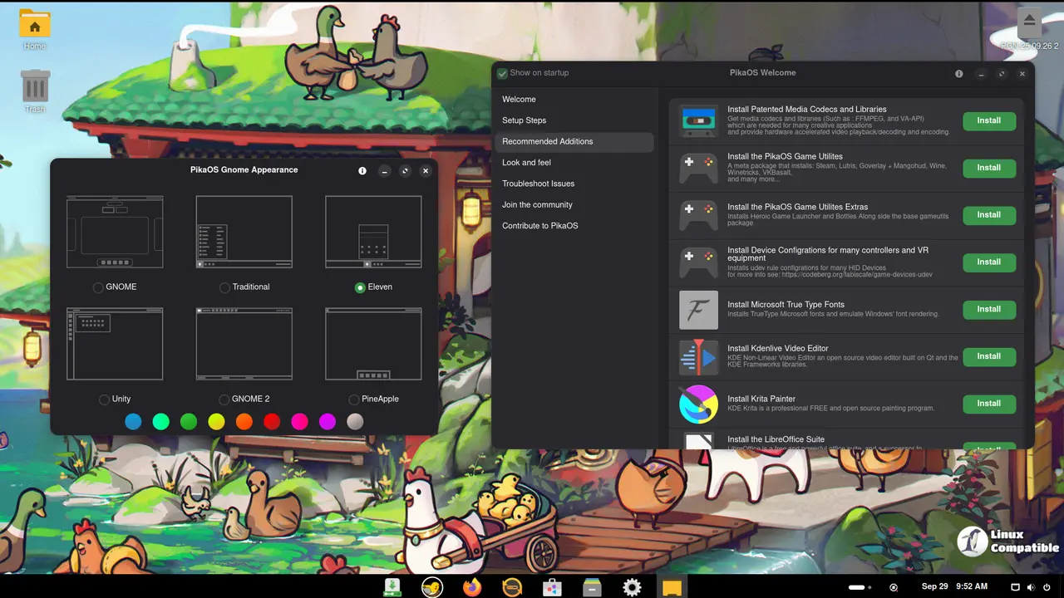
Task: Choose the PineApple layout radio button
Action: 354,399
